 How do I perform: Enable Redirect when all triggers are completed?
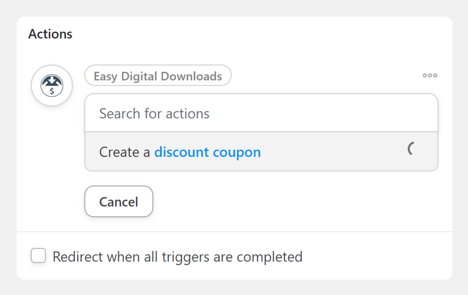38,256
